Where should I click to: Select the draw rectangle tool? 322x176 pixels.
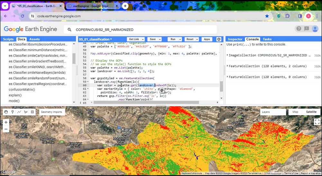tap(32, 112)
